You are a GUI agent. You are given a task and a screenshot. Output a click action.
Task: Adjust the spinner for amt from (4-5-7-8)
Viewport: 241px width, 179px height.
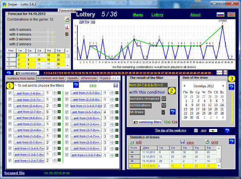(x=112, y=112)
